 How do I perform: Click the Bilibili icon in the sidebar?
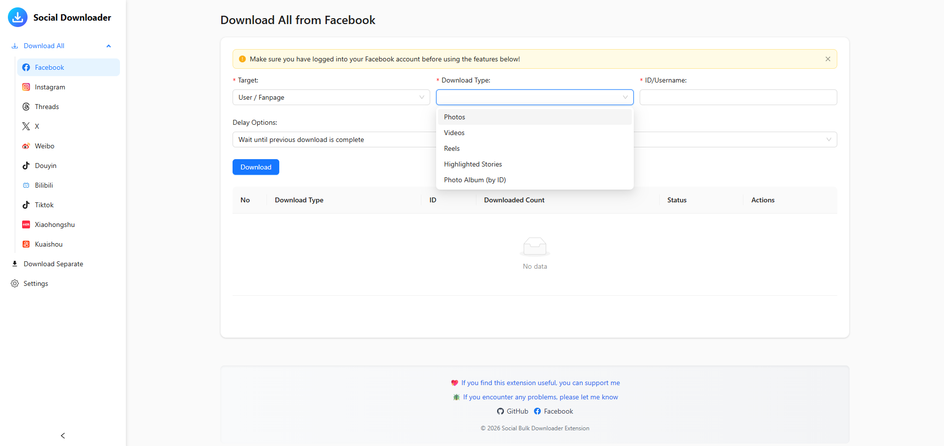[26, 185]
